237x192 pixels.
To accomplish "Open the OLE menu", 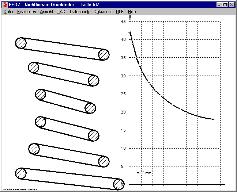I will point(120,12).
